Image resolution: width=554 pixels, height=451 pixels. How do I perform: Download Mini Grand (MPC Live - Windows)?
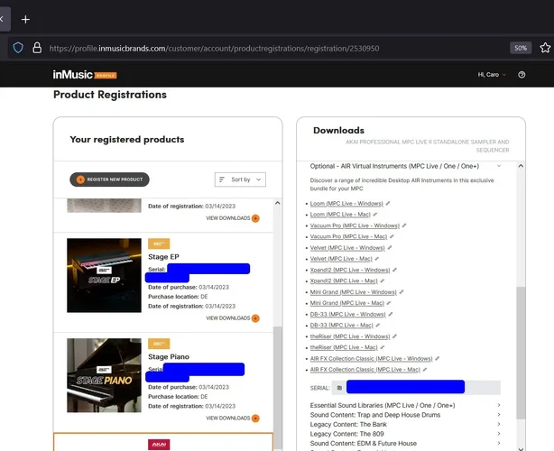pos(354,292)
